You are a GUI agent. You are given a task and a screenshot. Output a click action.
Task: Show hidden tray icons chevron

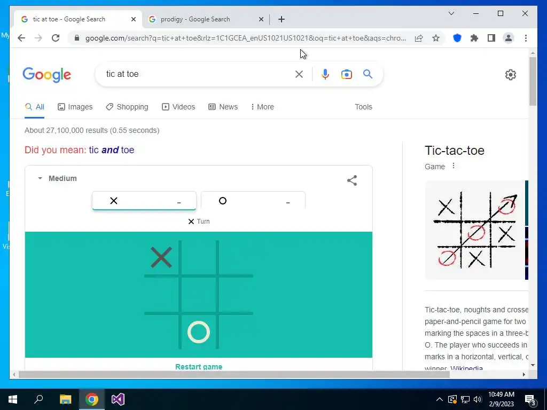tap(440, 399)
